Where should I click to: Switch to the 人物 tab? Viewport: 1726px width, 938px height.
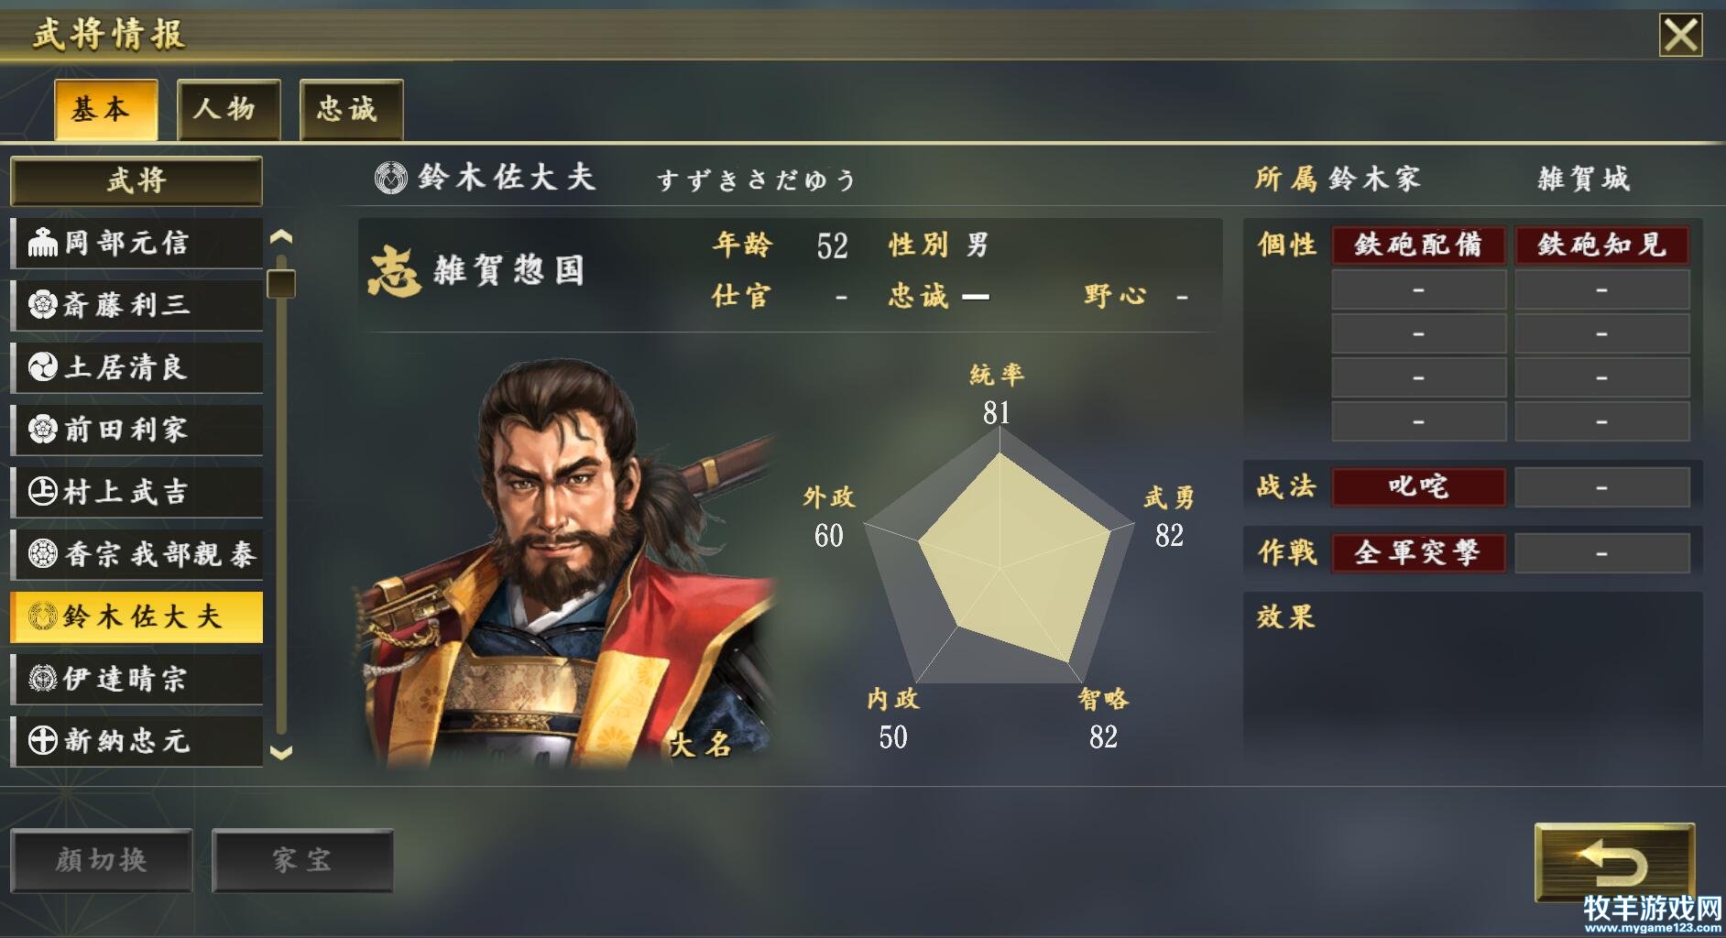pos(228,109)
